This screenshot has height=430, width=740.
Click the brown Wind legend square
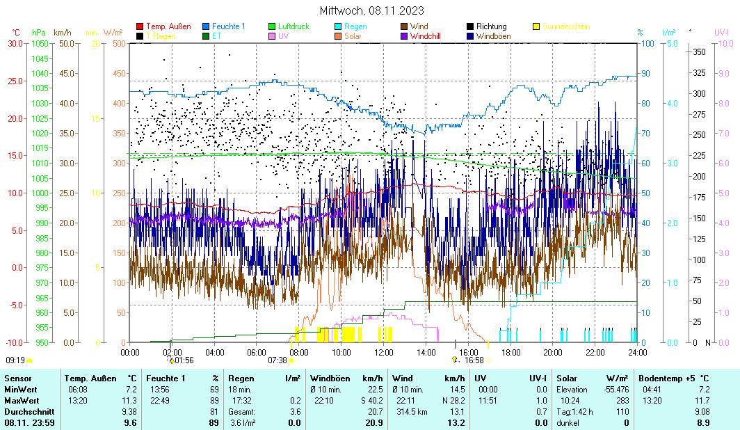(405, 26)
